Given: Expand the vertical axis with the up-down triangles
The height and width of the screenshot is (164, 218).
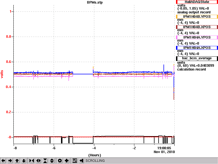Looking at the screenshot, I should point(52,161).
